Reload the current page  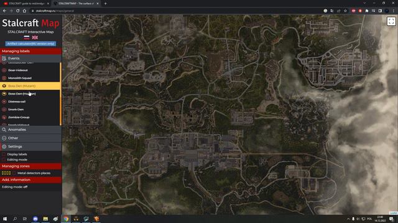(18, 11)
